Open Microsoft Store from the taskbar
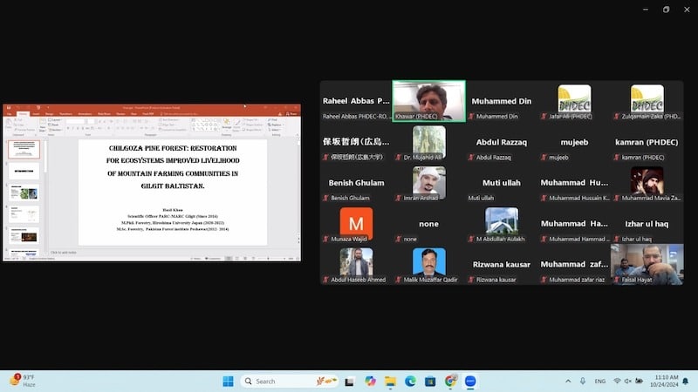The height and width of the screenshot is (392, 698). [430, 381]
